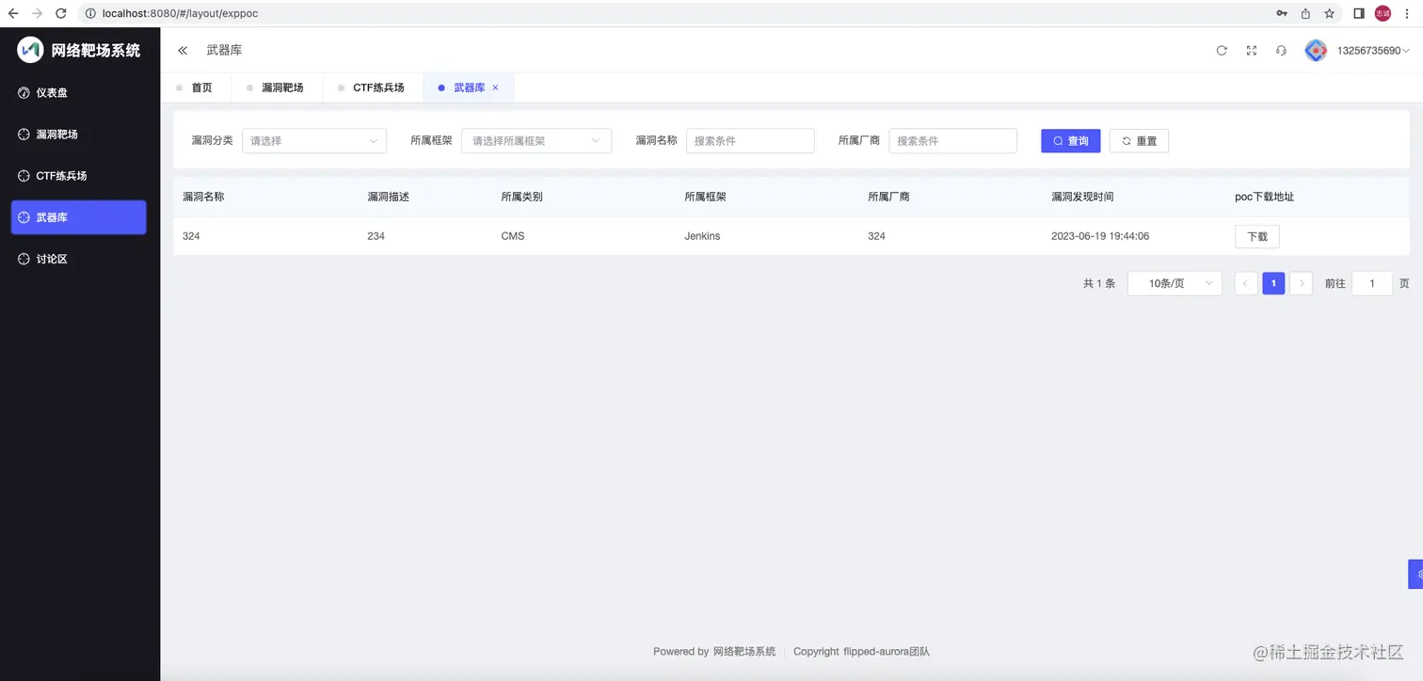1423x681 pixels.
Task: Click the 下载 download button for 324
Action: pyautogui.click(x=1256, y=236)
